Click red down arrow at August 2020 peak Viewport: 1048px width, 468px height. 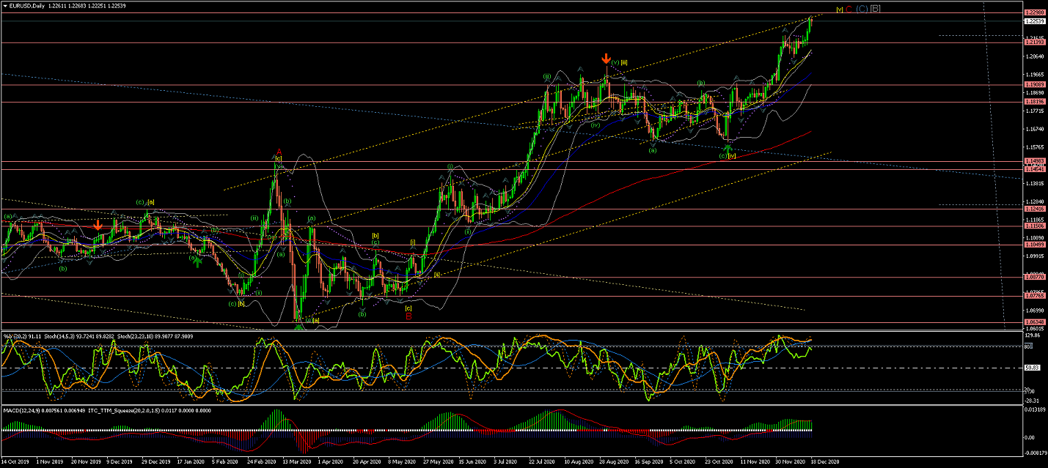(606, 59)
